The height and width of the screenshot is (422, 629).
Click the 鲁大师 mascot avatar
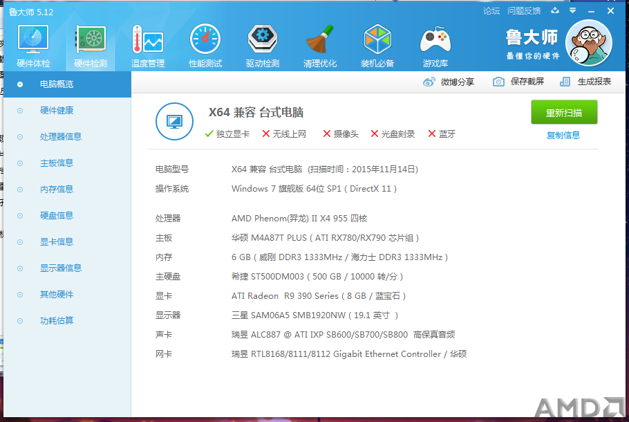point(589,43)
